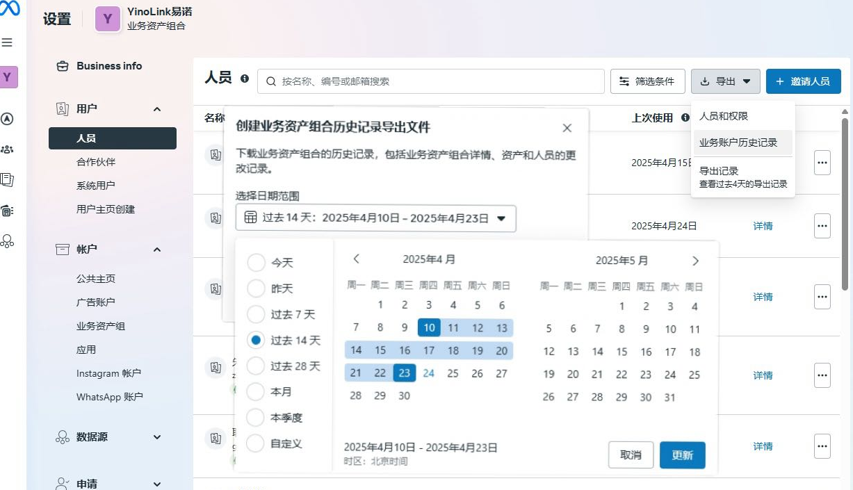Click the 邀请人员 button

point(803,81)
